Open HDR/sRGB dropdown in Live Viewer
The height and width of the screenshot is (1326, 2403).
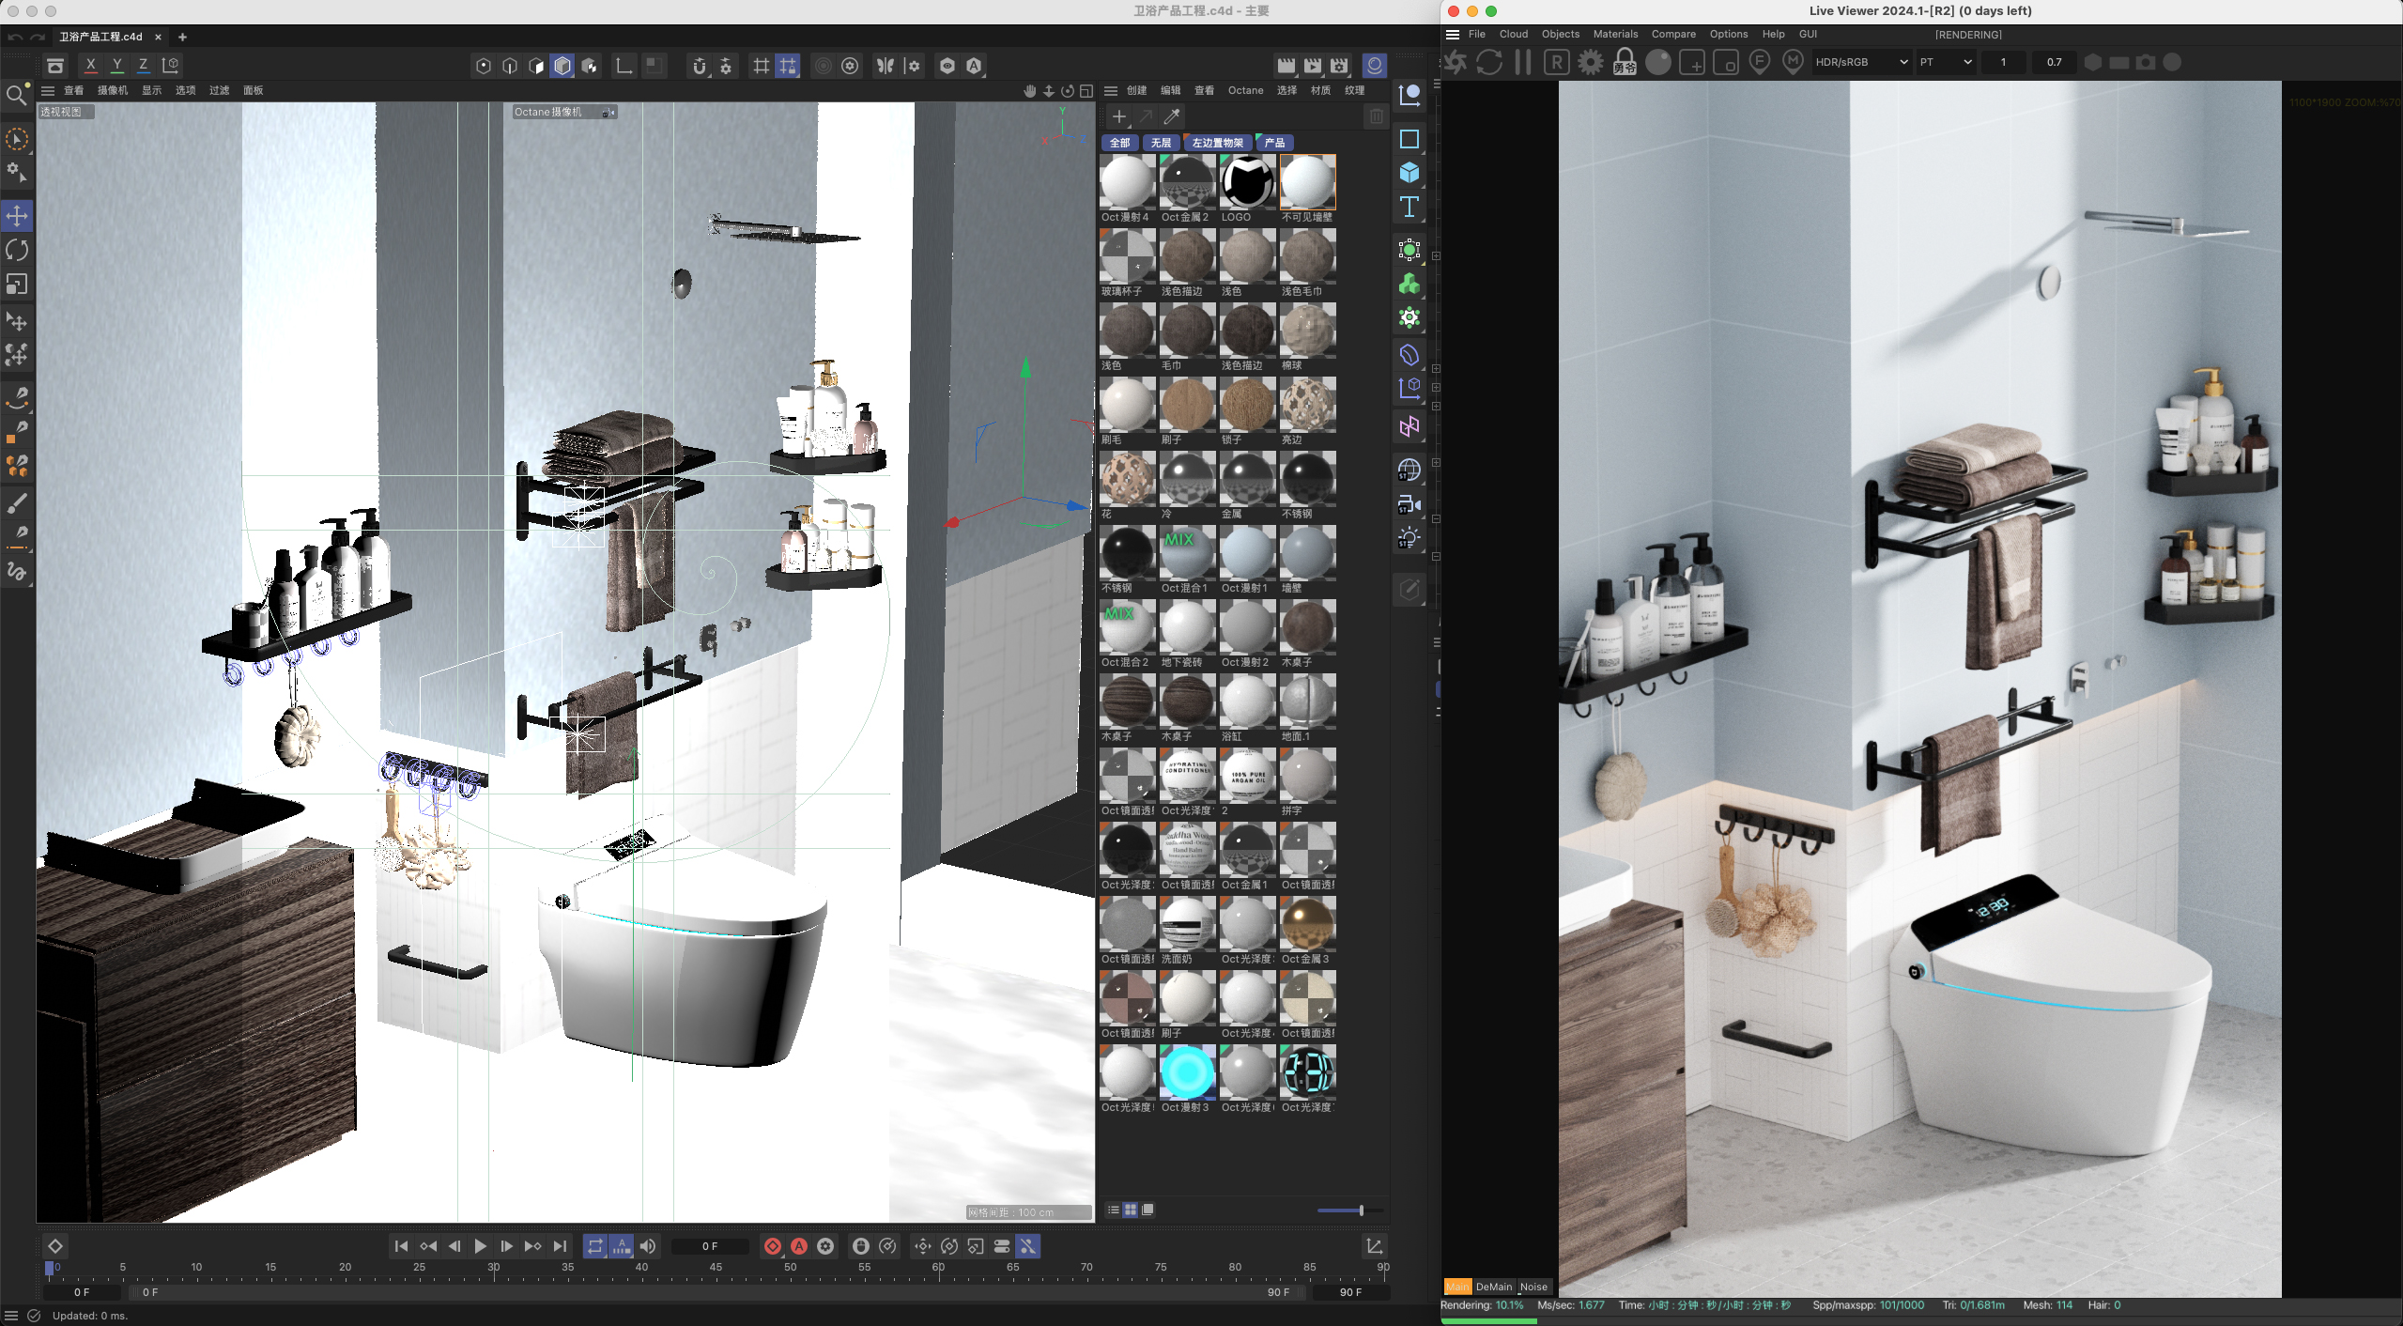click(1861, 62)
